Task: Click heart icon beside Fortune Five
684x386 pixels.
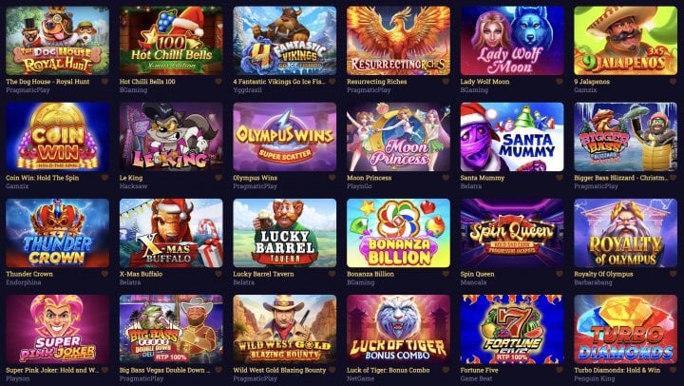Action: pyautogui.click(x=560, y=370)
